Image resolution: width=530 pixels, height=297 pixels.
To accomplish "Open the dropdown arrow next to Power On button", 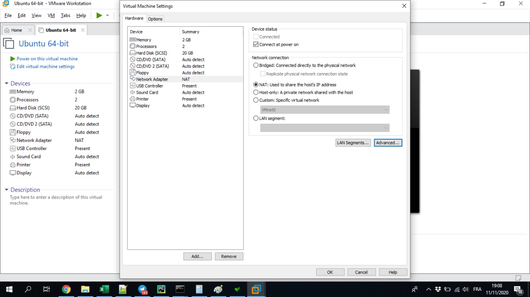I will pos(108,15).
